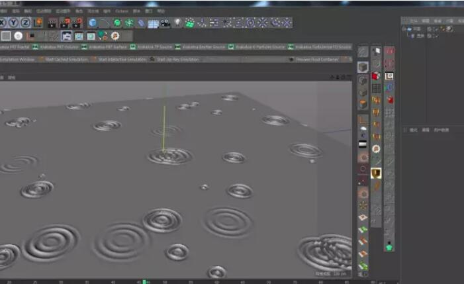The image size is (464, 284).
Task: Click the green timeline playhead marker
Action: tap(144, 281)
